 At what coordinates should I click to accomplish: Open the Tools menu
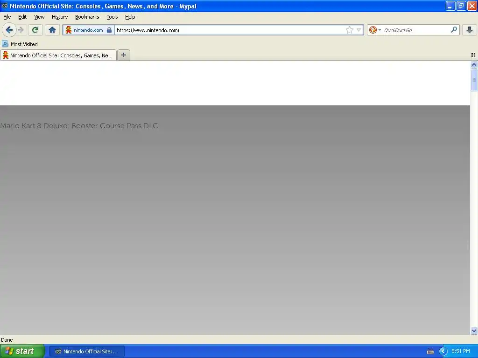[112, 17]
